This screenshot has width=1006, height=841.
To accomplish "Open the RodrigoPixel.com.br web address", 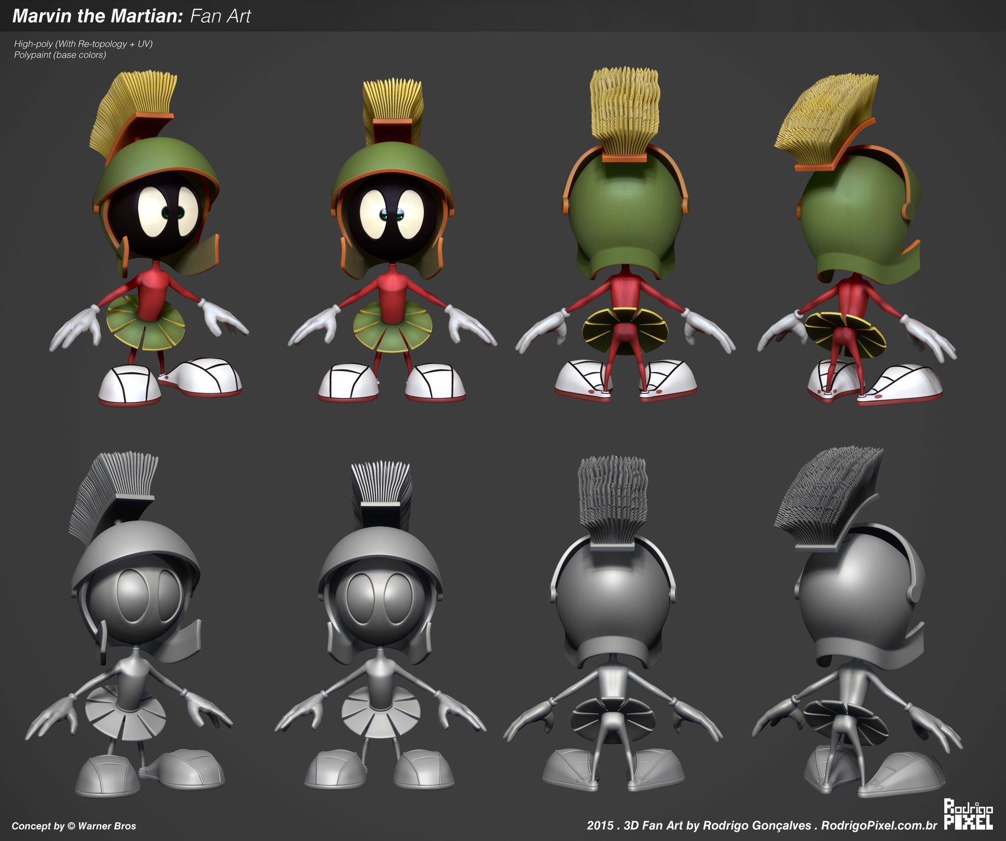I will (x=879, y=825).
